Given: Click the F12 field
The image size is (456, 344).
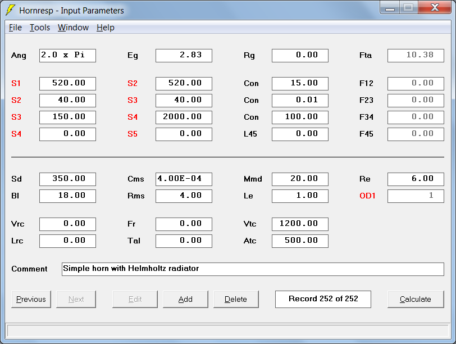Looking at the screenshot, I should coord(416,84).
